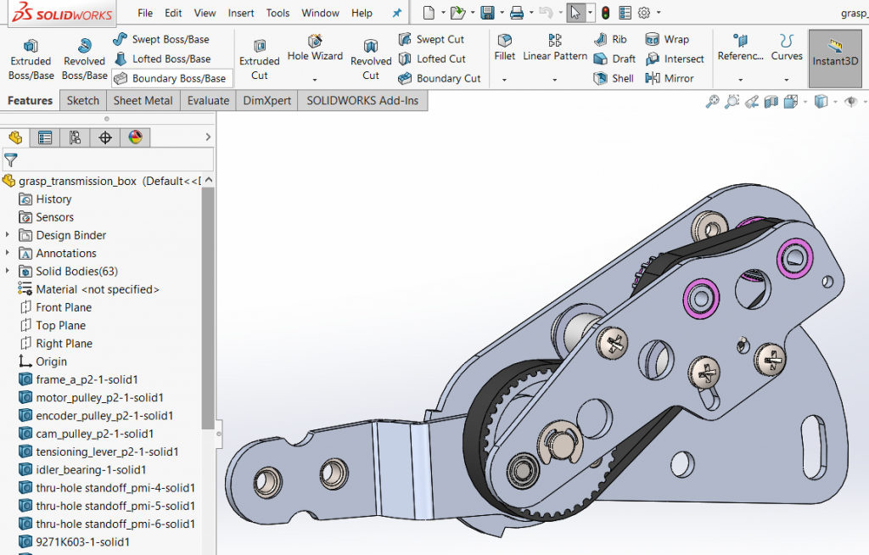
Task: Toggle Instant3D mode
Action: (x=835, y=59)
